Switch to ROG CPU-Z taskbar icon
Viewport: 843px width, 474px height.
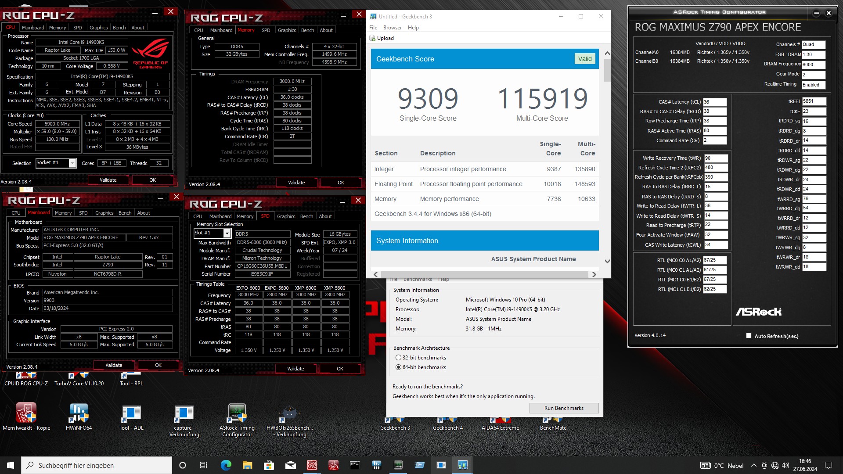312,465
